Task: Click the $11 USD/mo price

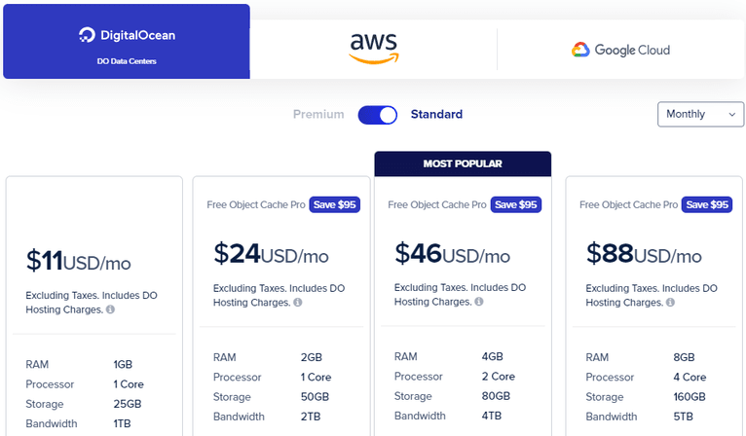Action: 78,262
